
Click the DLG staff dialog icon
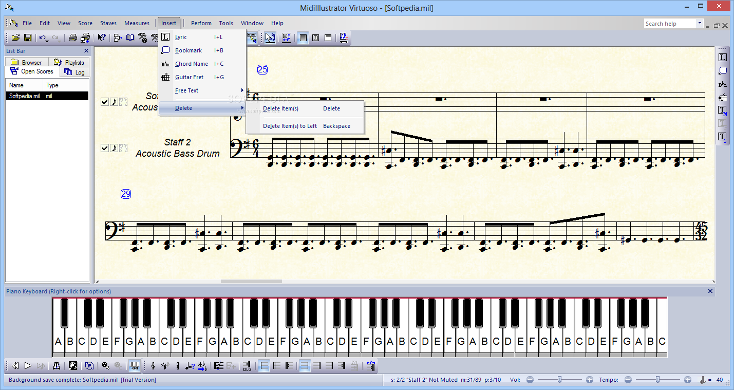pos(247,365)
